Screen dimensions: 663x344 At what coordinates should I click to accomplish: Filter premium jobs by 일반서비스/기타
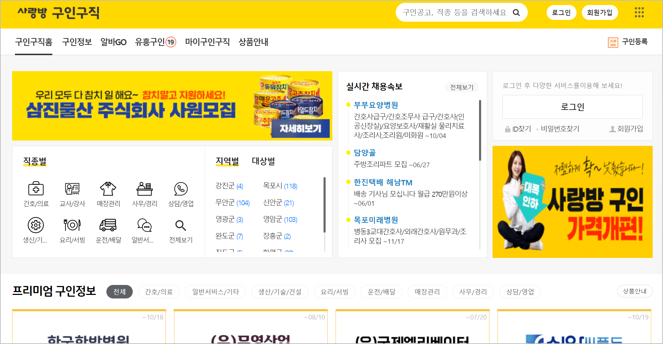pyautogui.click(x=215, y=292)
